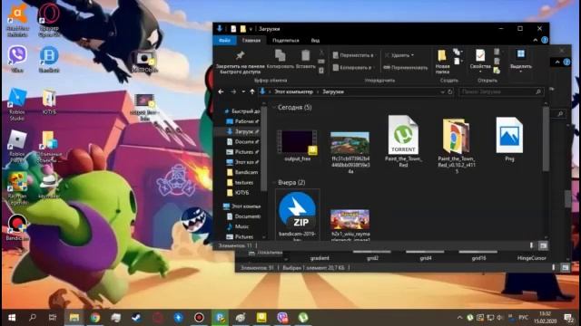Viewport: 581px width, 326px height.
Task: Switch to the Поделиться (Share) tab
Action: [x=286, y=40]
